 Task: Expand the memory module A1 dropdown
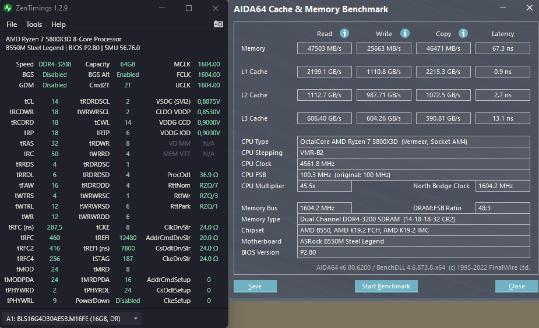click(72, 319)
